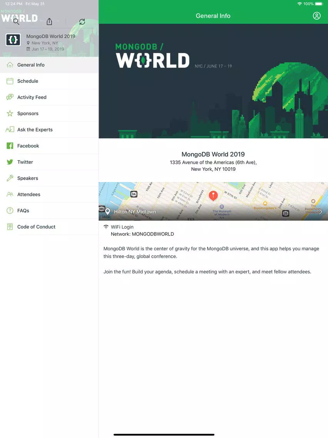The width and height of the screenshot is (328, 438).
Task: Tap the WiFi Login label
Action: [x=122, y=227]
